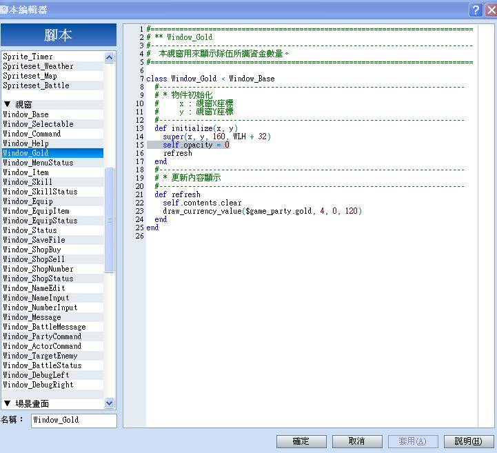The width and height of the screenshot is (497, 453).
Task: Click code line 'def initialize(x, y)'
Action: (x=196, y=128)
